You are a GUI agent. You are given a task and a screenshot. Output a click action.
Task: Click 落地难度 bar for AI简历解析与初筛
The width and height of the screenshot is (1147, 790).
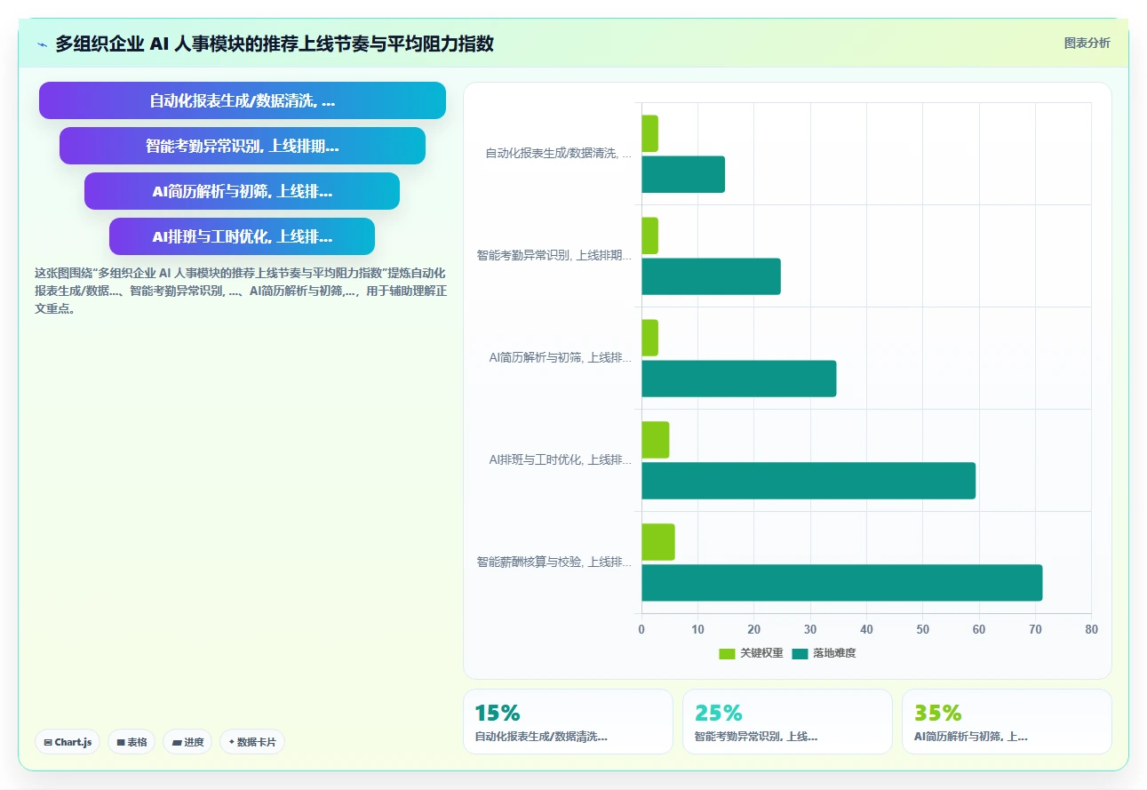coord(739,379)
